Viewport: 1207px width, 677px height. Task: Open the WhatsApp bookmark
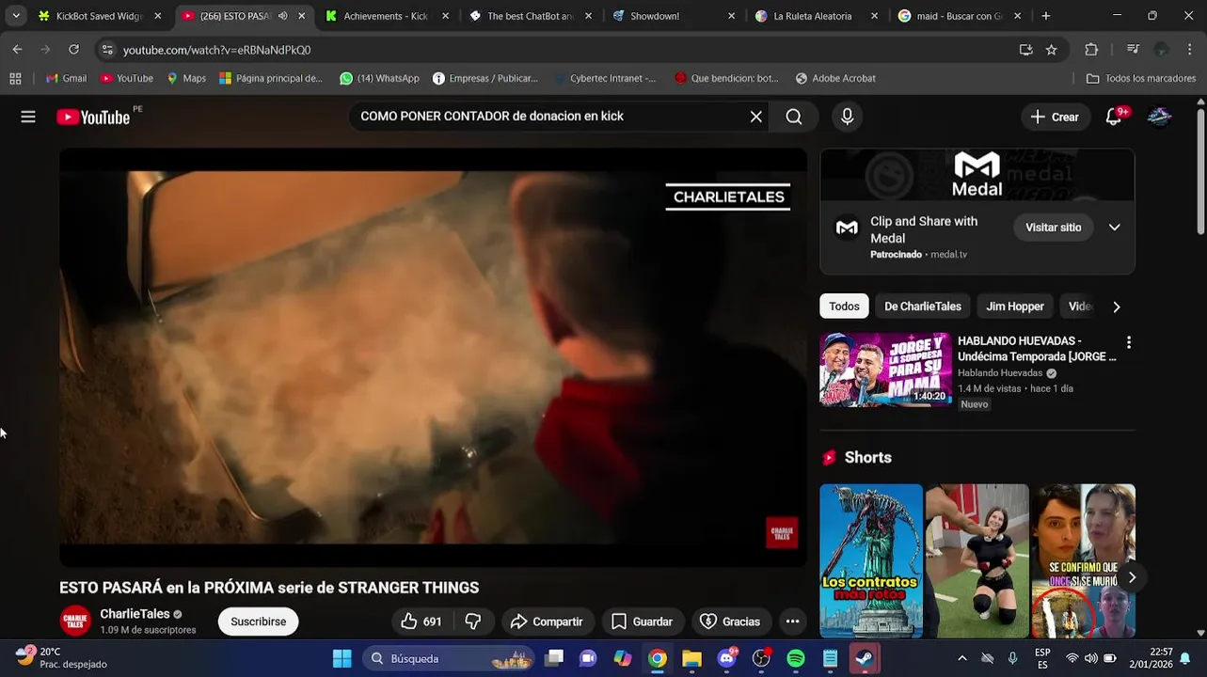[x=379, y=78]
